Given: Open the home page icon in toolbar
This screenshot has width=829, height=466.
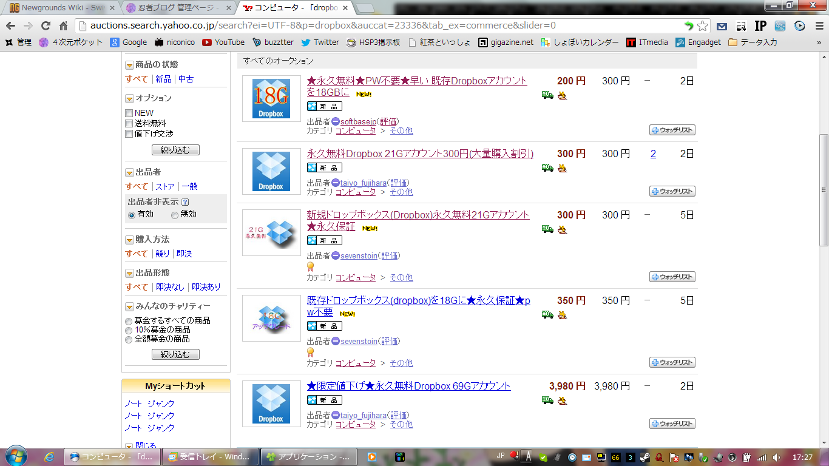Looking at the screenshot, I should pyautogui.click(x=63, y=25).
